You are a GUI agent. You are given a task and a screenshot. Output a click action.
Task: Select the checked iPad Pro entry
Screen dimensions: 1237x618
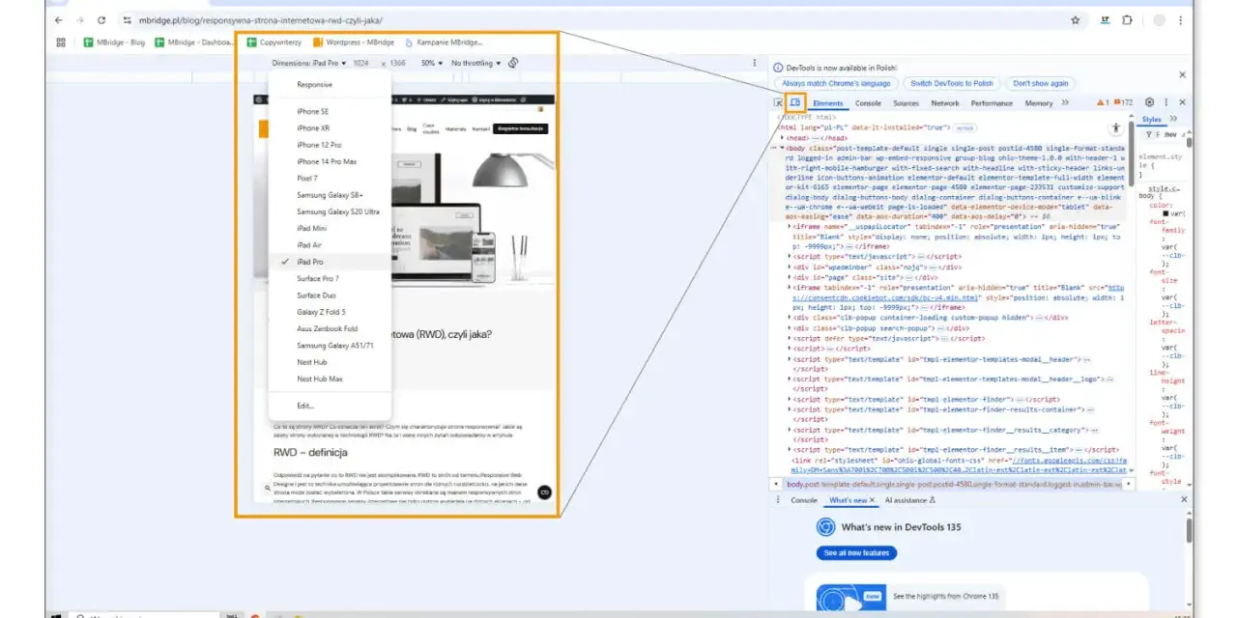tap(330, 262)
